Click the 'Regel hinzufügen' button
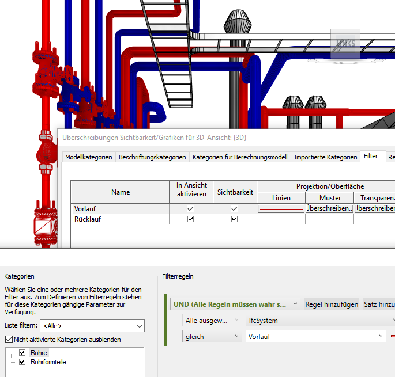 pyautogui.click(x=332, y=303)
